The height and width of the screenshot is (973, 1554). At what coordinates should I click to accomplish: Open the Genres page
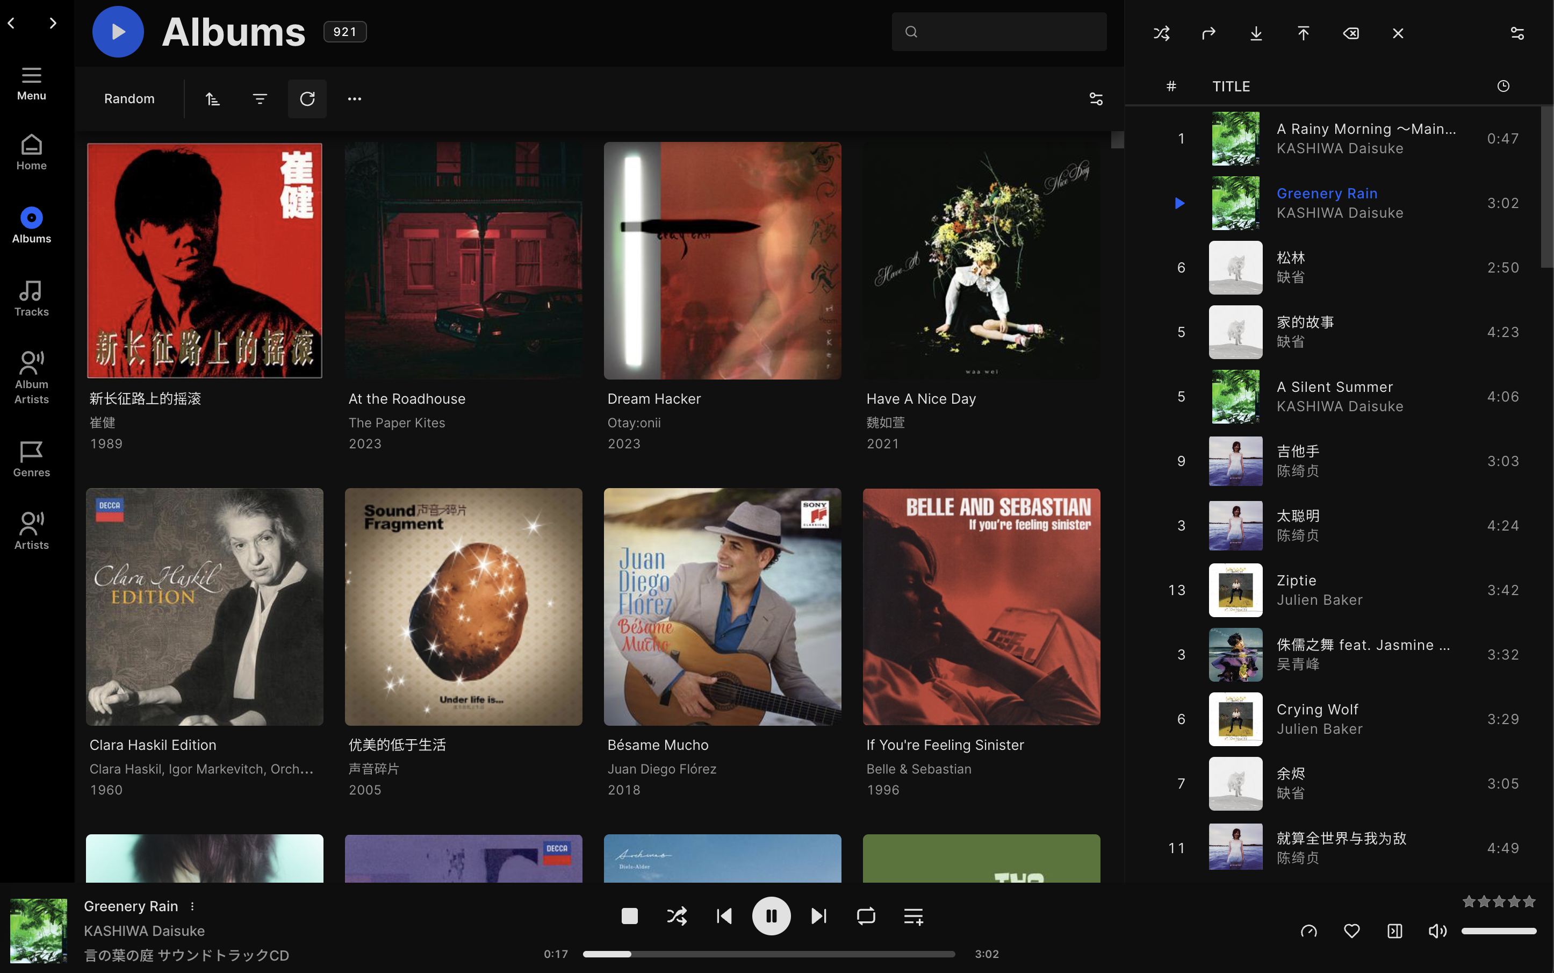point(31,459)
